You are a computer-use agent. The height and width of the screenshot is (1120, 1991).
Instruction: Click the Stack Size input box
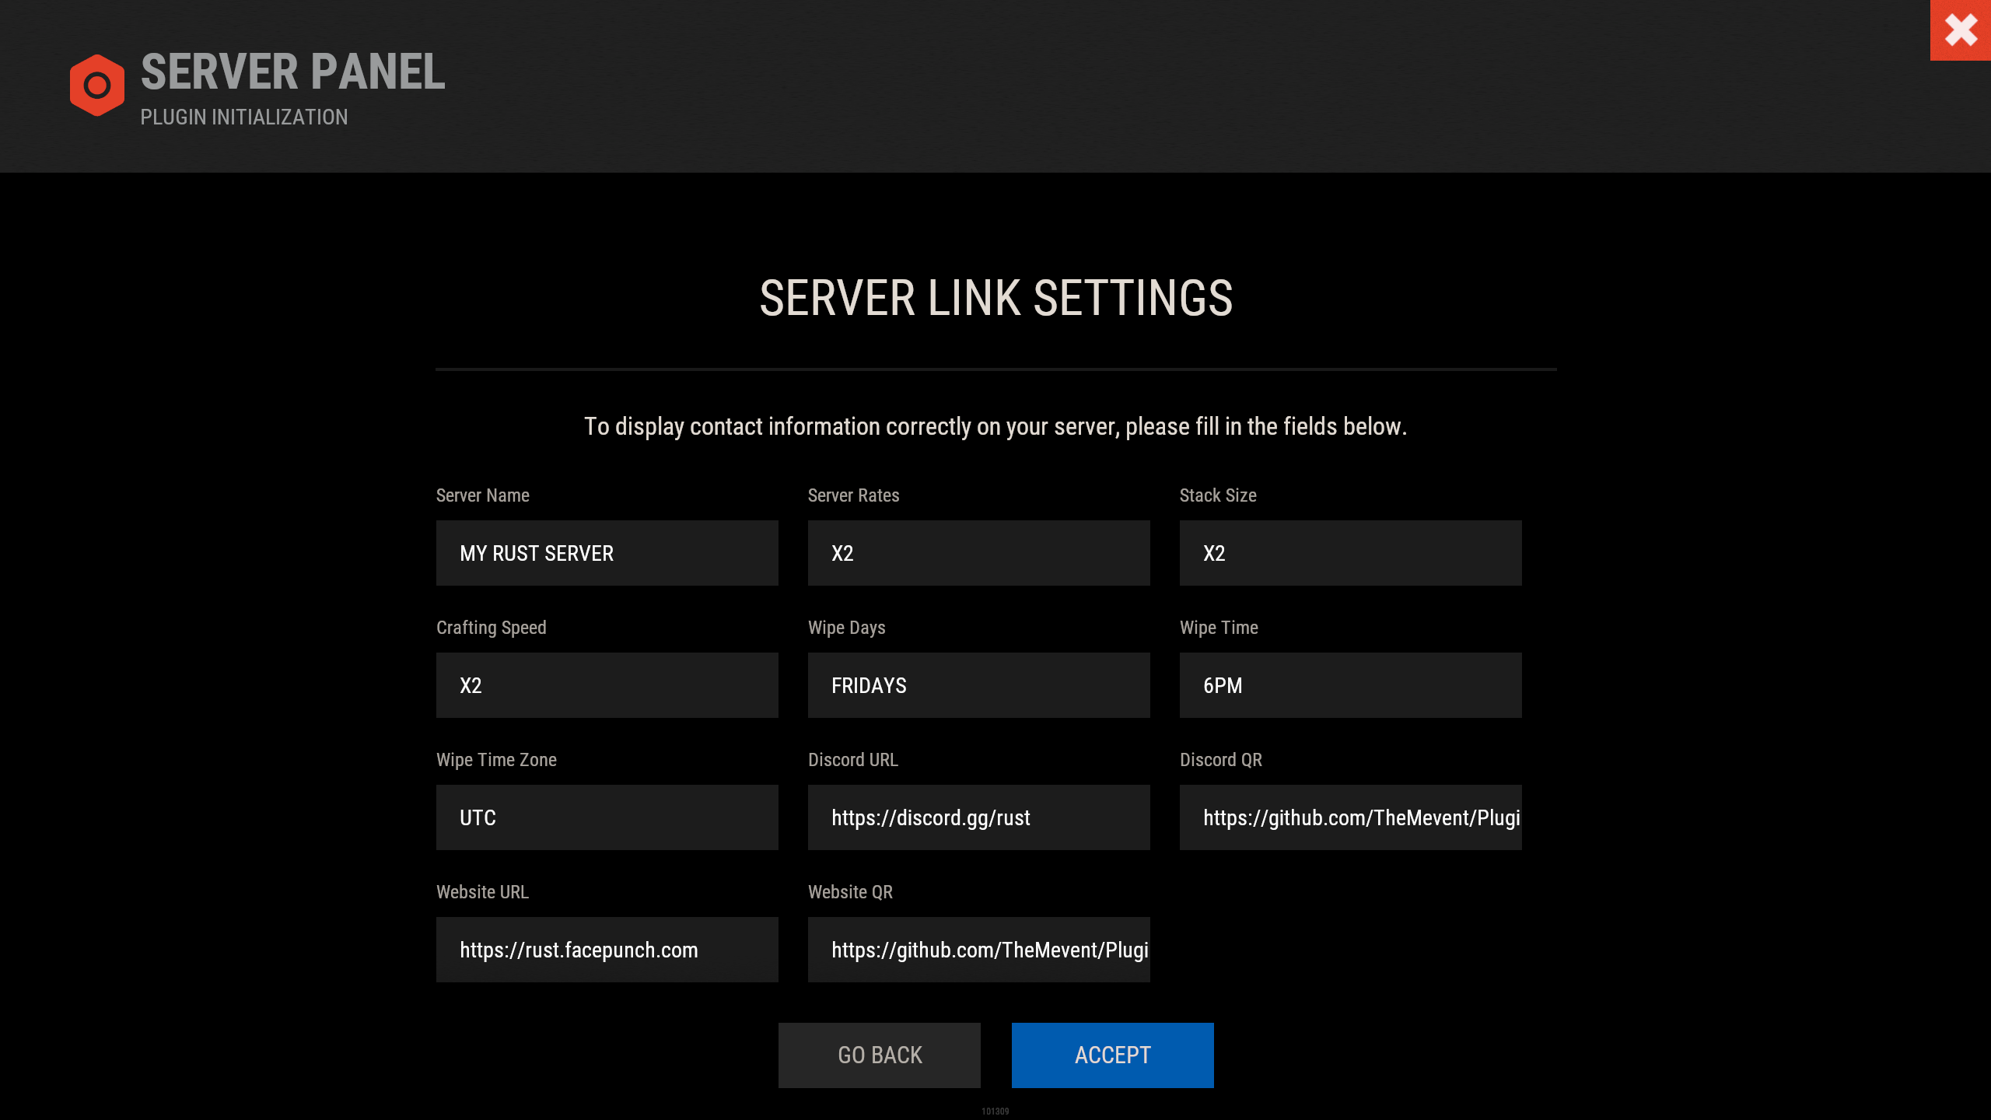(1350, 553)
